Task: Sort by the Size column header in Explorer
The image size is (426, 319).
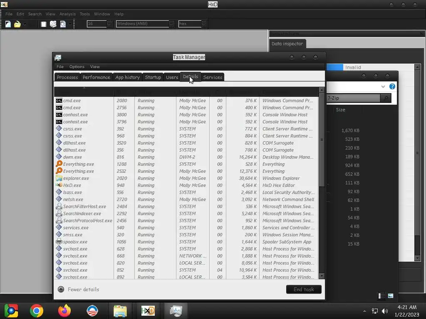Action: (340, 110)
